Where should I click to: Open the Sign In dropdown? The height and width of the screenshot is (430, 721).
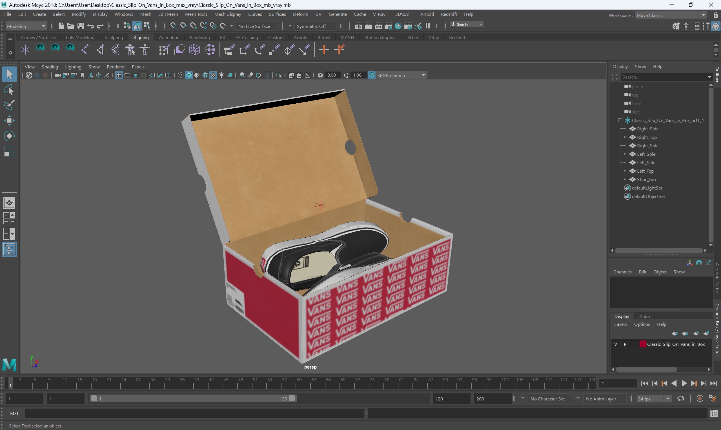pyautogui.click(x=466, y=24)
